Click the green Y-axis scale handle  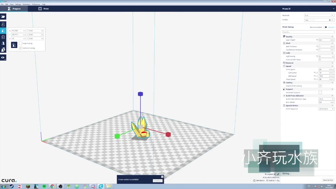point(117,136)
